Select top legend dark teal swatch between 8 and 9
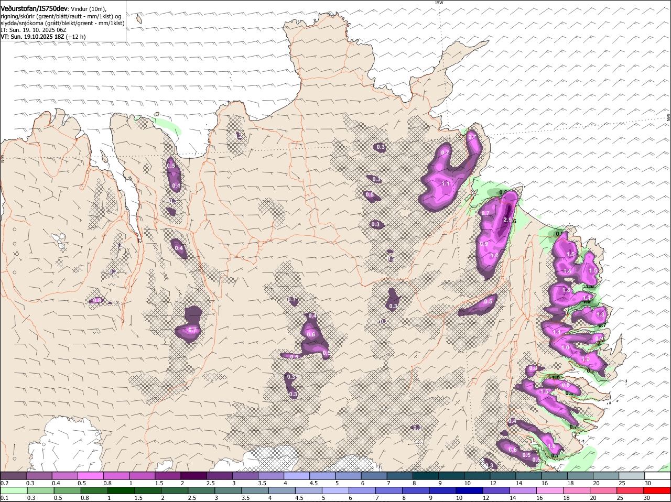This screenshot has width=671, height=502. click(x=426, y=475)
